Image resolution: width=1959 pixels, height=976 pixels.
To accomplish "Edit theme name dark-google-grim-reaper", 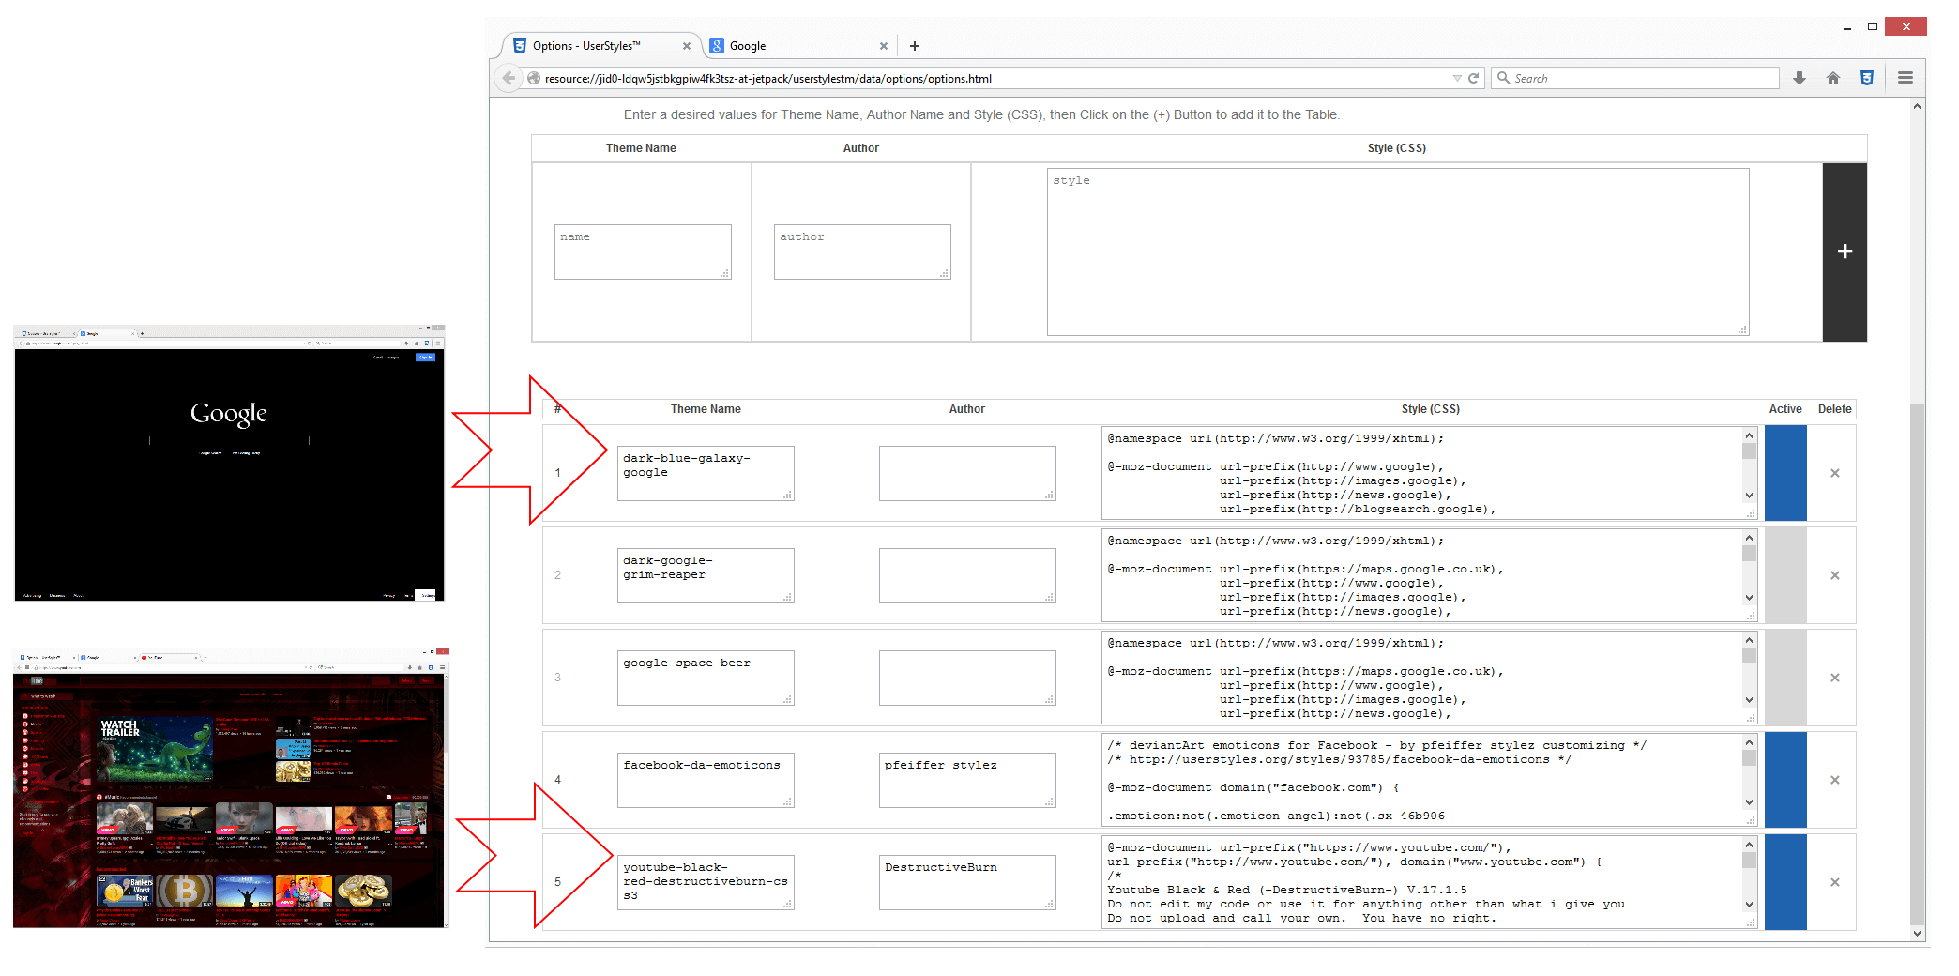I will coord(706,575).
